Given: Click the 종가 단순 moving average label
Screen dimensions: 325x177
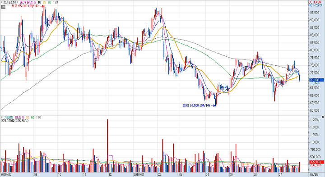Looking at the screenshot, I should (x=26, y=3).
